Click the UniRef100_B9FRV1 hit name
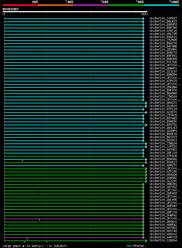Viewport: 182px width, 248px height. tap(163, 56)
